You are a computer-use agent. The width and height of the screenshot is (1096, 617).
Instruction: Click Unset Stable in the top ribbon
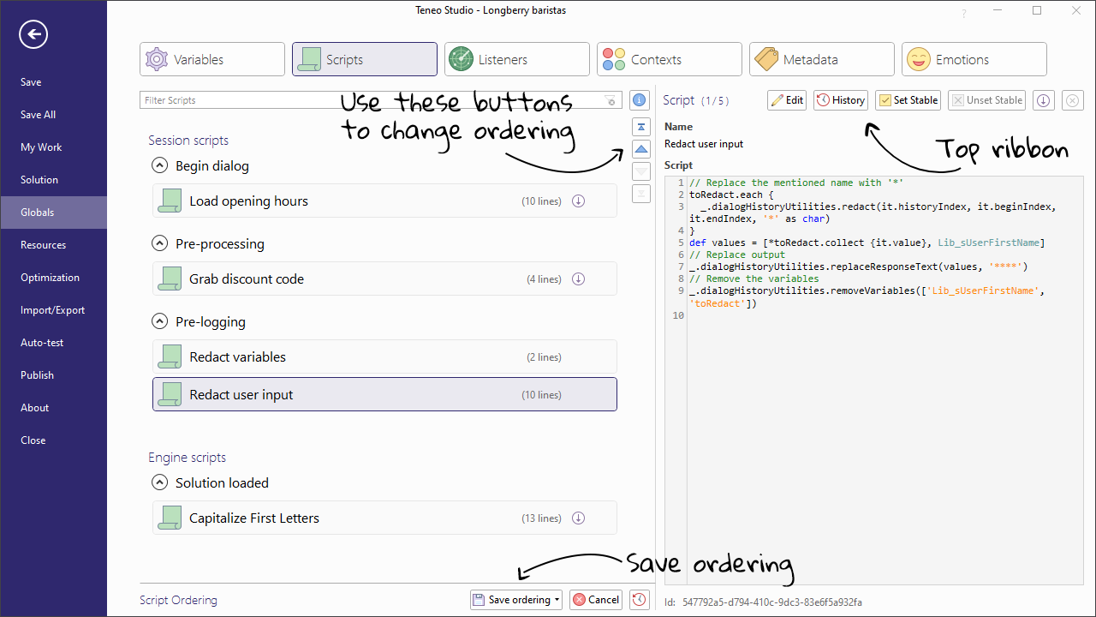pyautogui.click(x=986, y=100)
